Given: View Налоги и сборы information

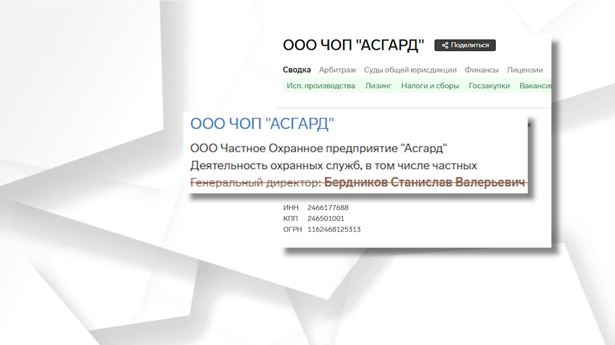Looking at the screenshot, I should pos(430,85).
